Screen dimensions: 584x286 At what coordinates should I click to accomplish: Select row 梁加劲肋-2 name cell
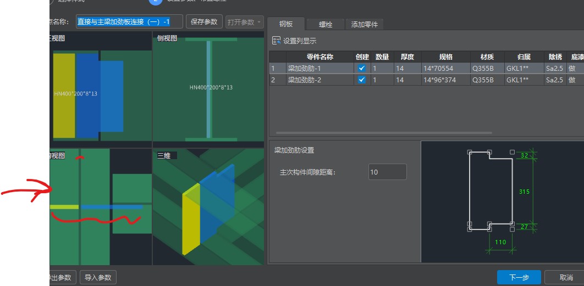click(320, 80)
